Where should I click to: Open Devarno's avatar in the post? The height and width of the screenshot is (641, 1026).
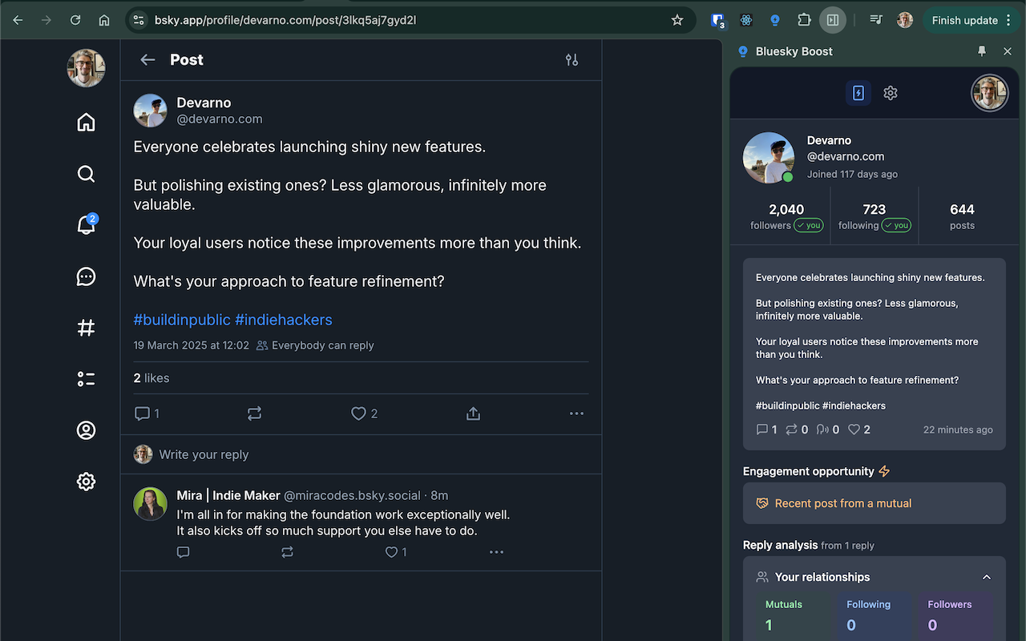[x=150, y=111]
